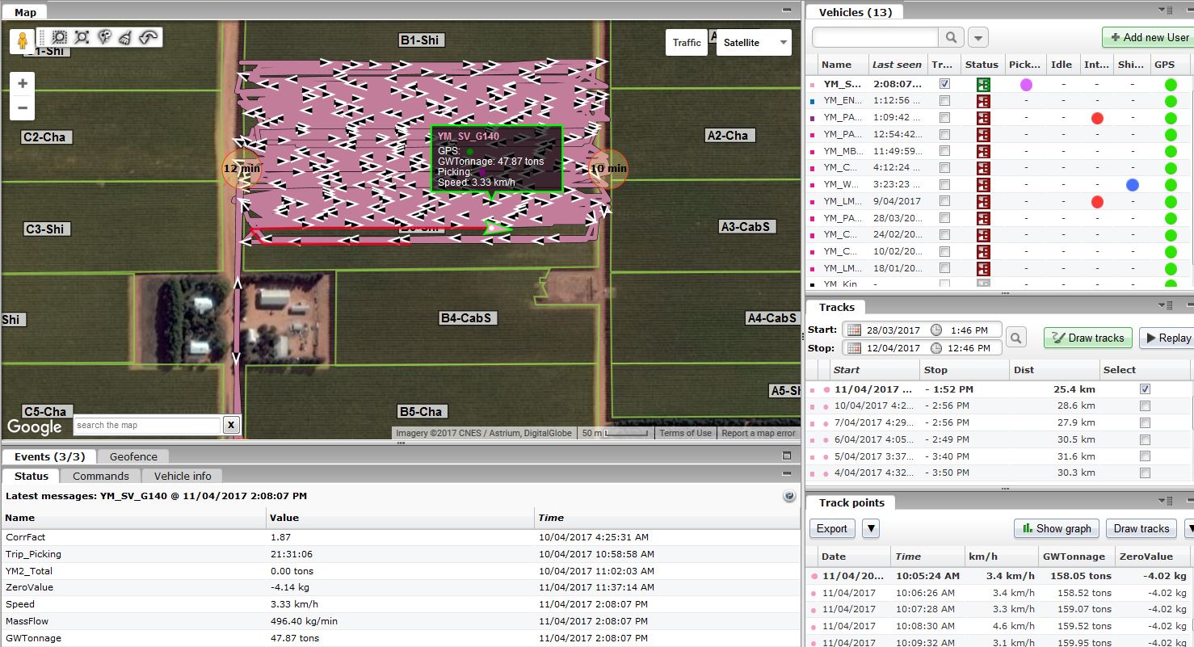Expand the dropdown next to Export button

[870, 528]
